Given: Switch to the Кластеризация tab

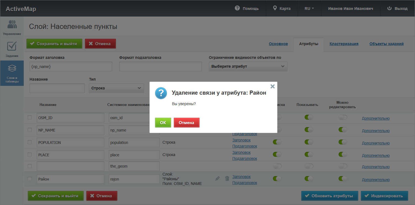Looking at the screenshot, I should pyautogui.click(x=344, y=44).
